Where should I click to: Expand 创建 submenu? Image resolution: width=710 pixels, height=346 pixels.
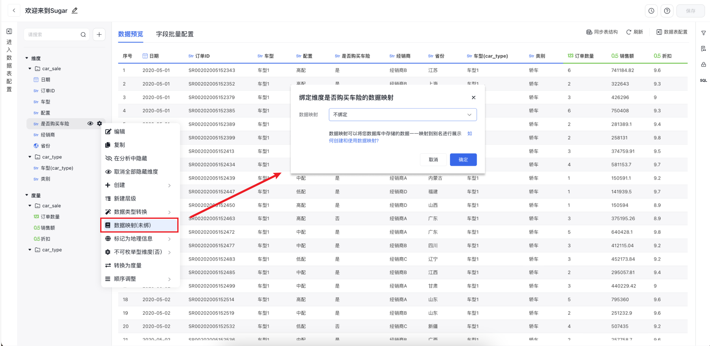140,185
